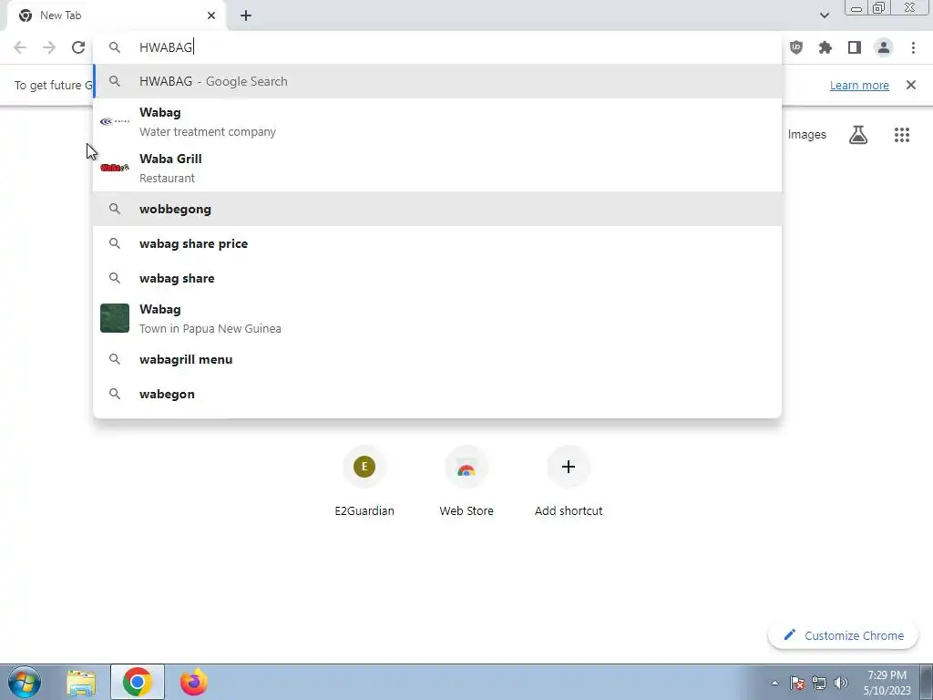Choose the wabagrill menu suggestion
Image resolution: width=933 pixels, height=700 pixels.
[437, 359]
